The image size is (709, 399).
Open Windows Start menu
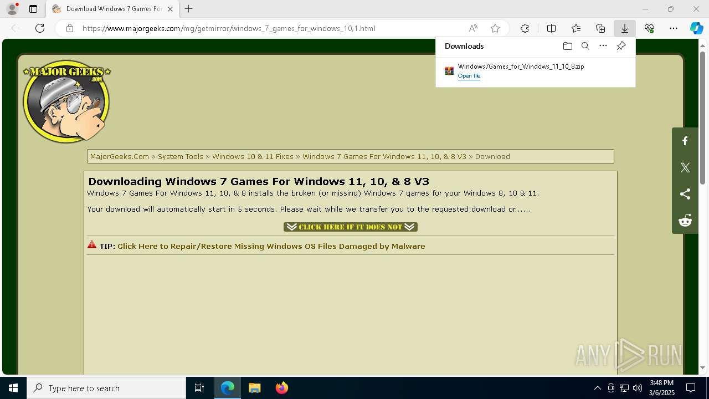click(x=13, y=388)
